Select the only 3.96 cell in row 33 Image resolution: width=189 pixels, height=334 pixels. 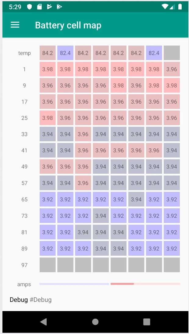[83, 134]
